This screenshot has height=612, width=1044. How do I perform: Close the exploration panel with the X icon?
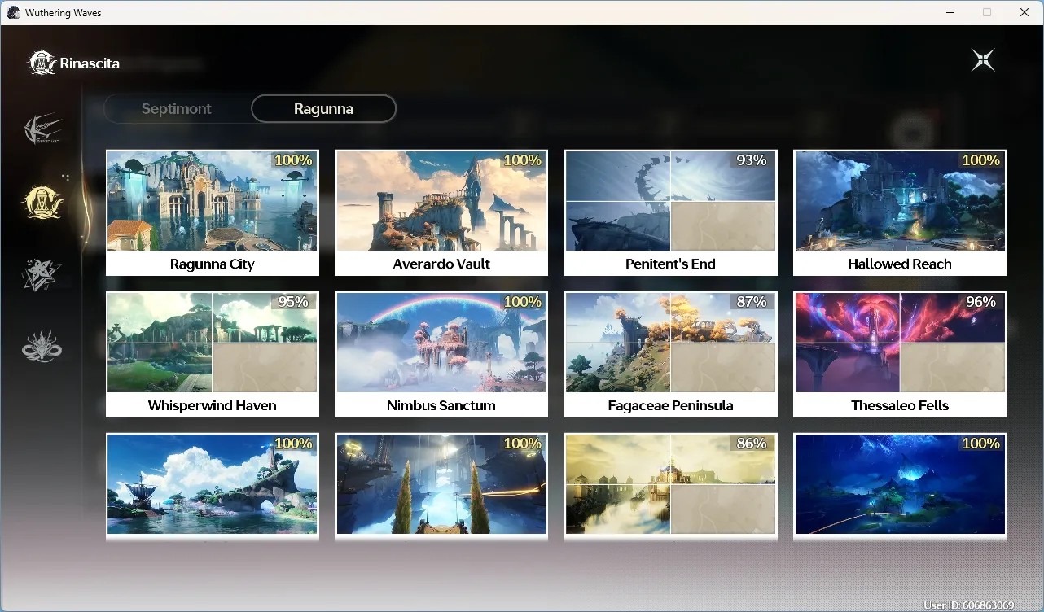pyautogui.click(x=983, y=60)
